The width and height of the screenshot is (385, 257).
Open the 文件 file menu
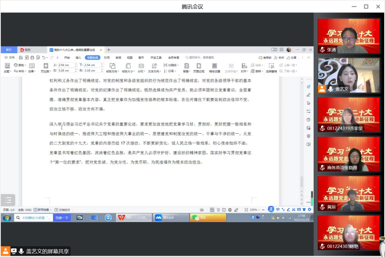pyautogui.click(x=9, y=58)
